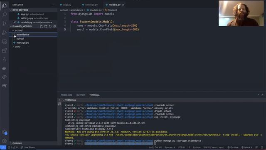The image size is (266, 150).
Task: Open the Problems panel tab
Action: [x=66, y=95]
